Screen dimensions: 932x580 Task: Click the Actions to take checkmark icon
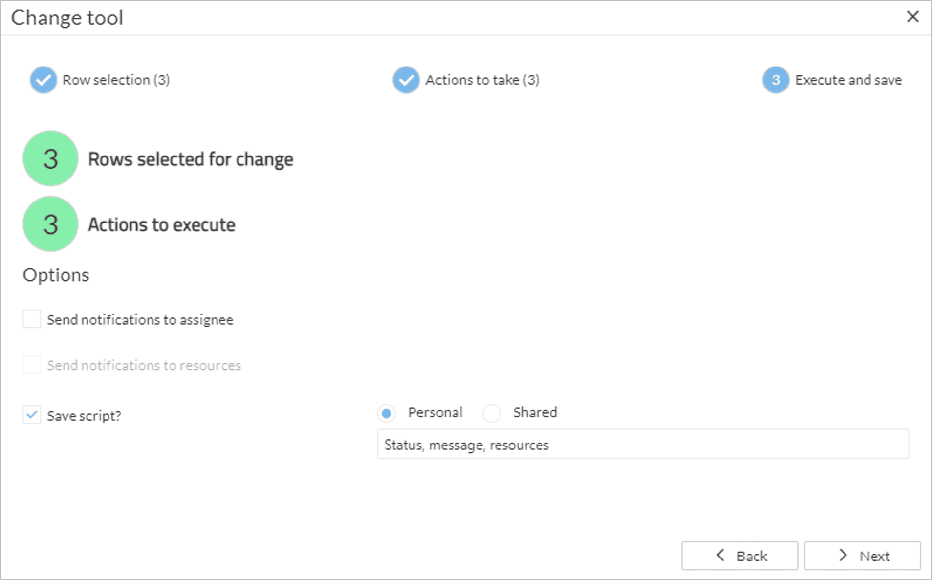(x=406, y=80)
